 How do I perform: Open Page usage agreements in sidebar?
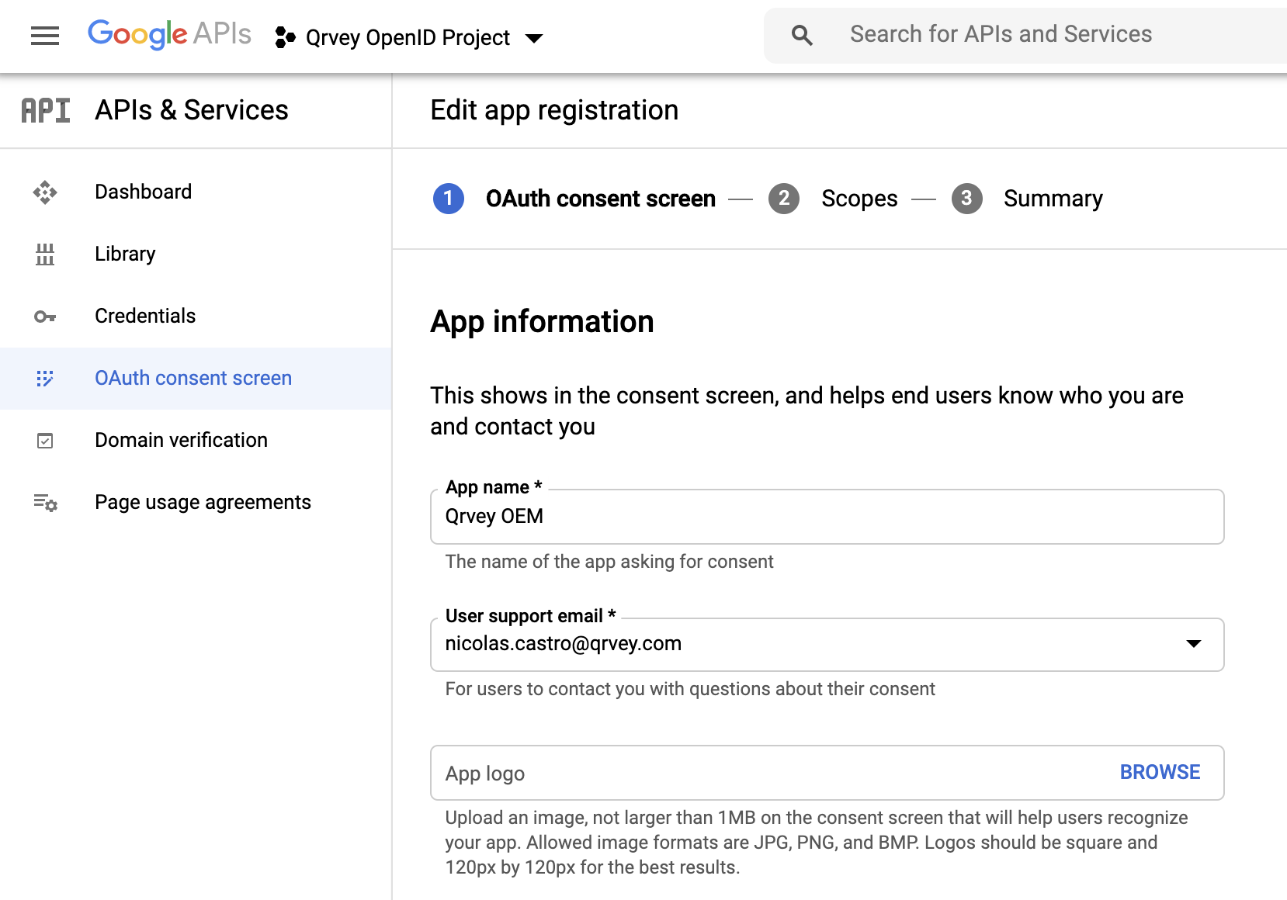point(196,503)
